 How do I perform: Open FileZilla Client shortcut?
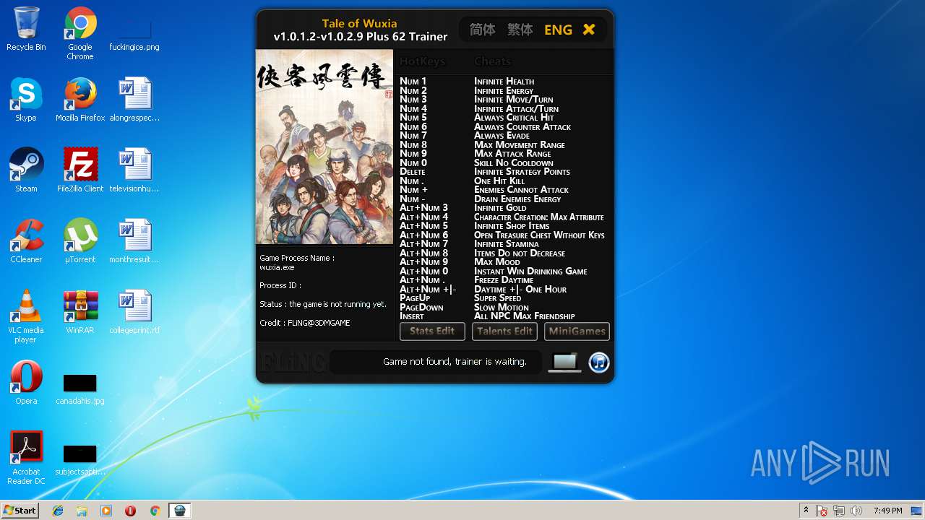click(x=80, y=170)
